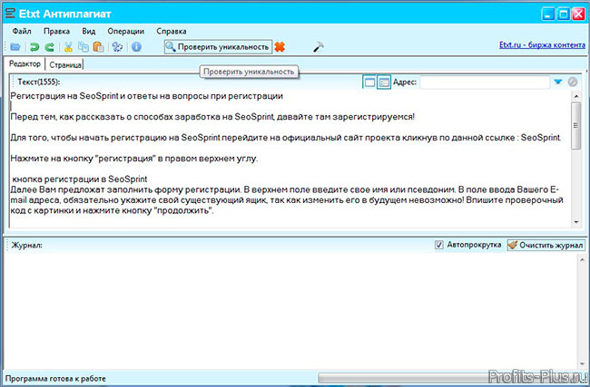Click the line starting 'Для того, чтобы начать'
Viewport: 590px width, 387px height.
click(x=286, y=138)
